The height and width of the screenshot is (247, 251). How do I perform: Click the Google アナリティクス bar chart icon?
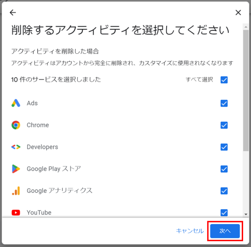click(x=16, y=191)
